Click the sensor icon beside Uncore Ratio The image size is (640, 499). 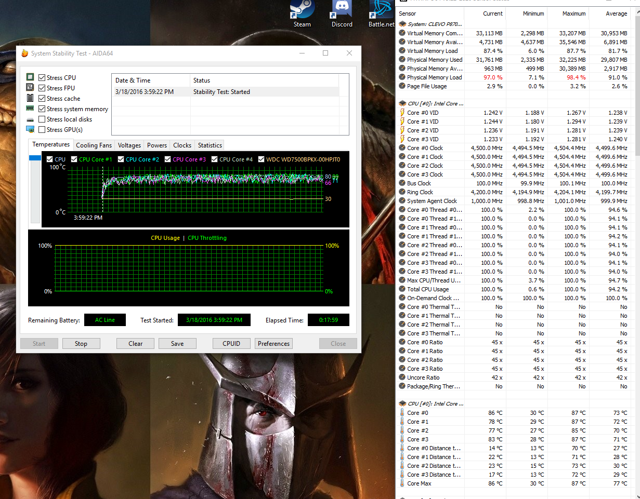402,377
